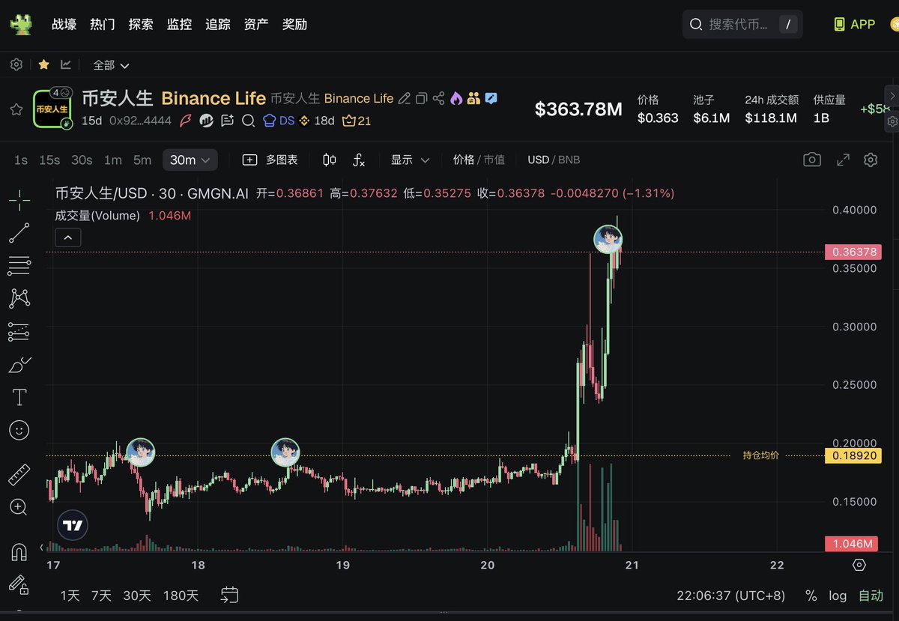This screenshot has width=899, height=621.
Task: Copy token name with copy icon
Action: pyautogui.click(x=422, y=98)
